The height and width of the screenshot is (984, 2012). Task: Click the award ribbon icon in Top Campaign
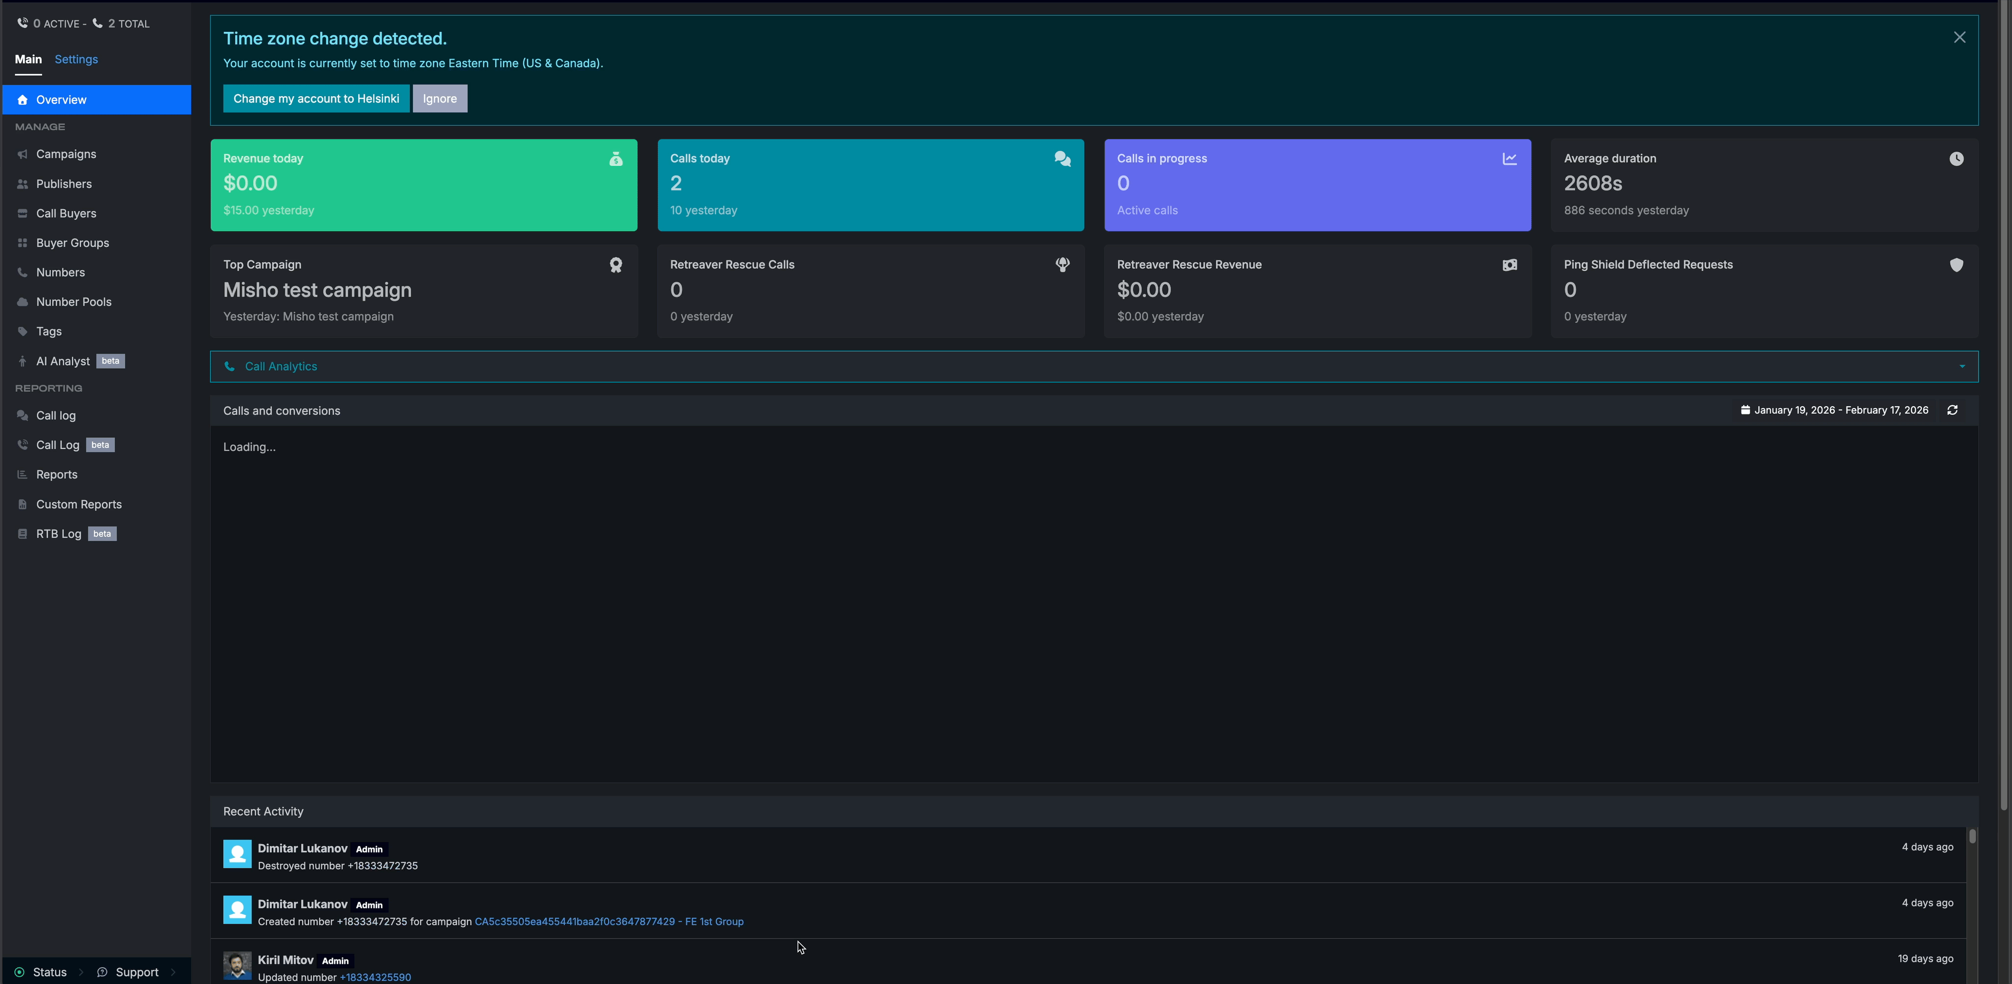pos(615,266)
